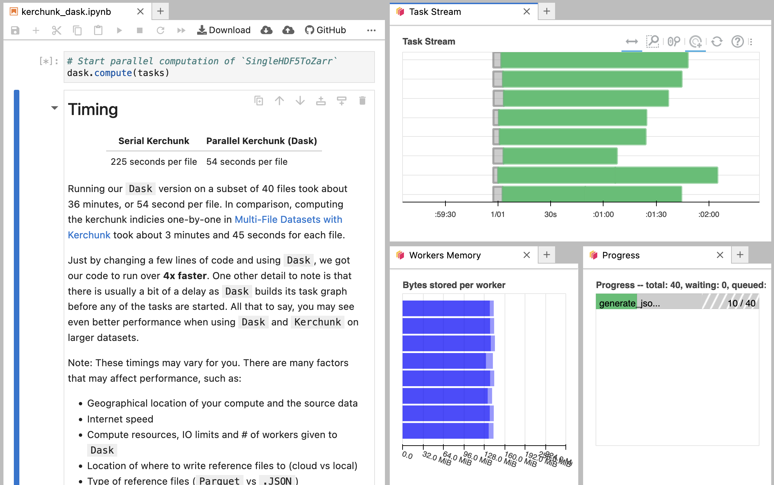Cut the selected cell with the scissors
The height and width of the screenshot is (485, 774).
pos(57,30)
